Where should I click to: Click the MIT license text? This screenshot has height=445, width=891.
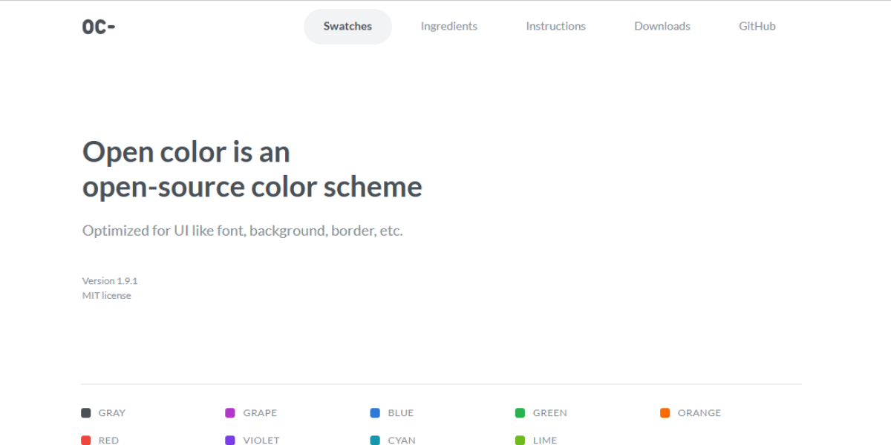click(x=106, y=295)
